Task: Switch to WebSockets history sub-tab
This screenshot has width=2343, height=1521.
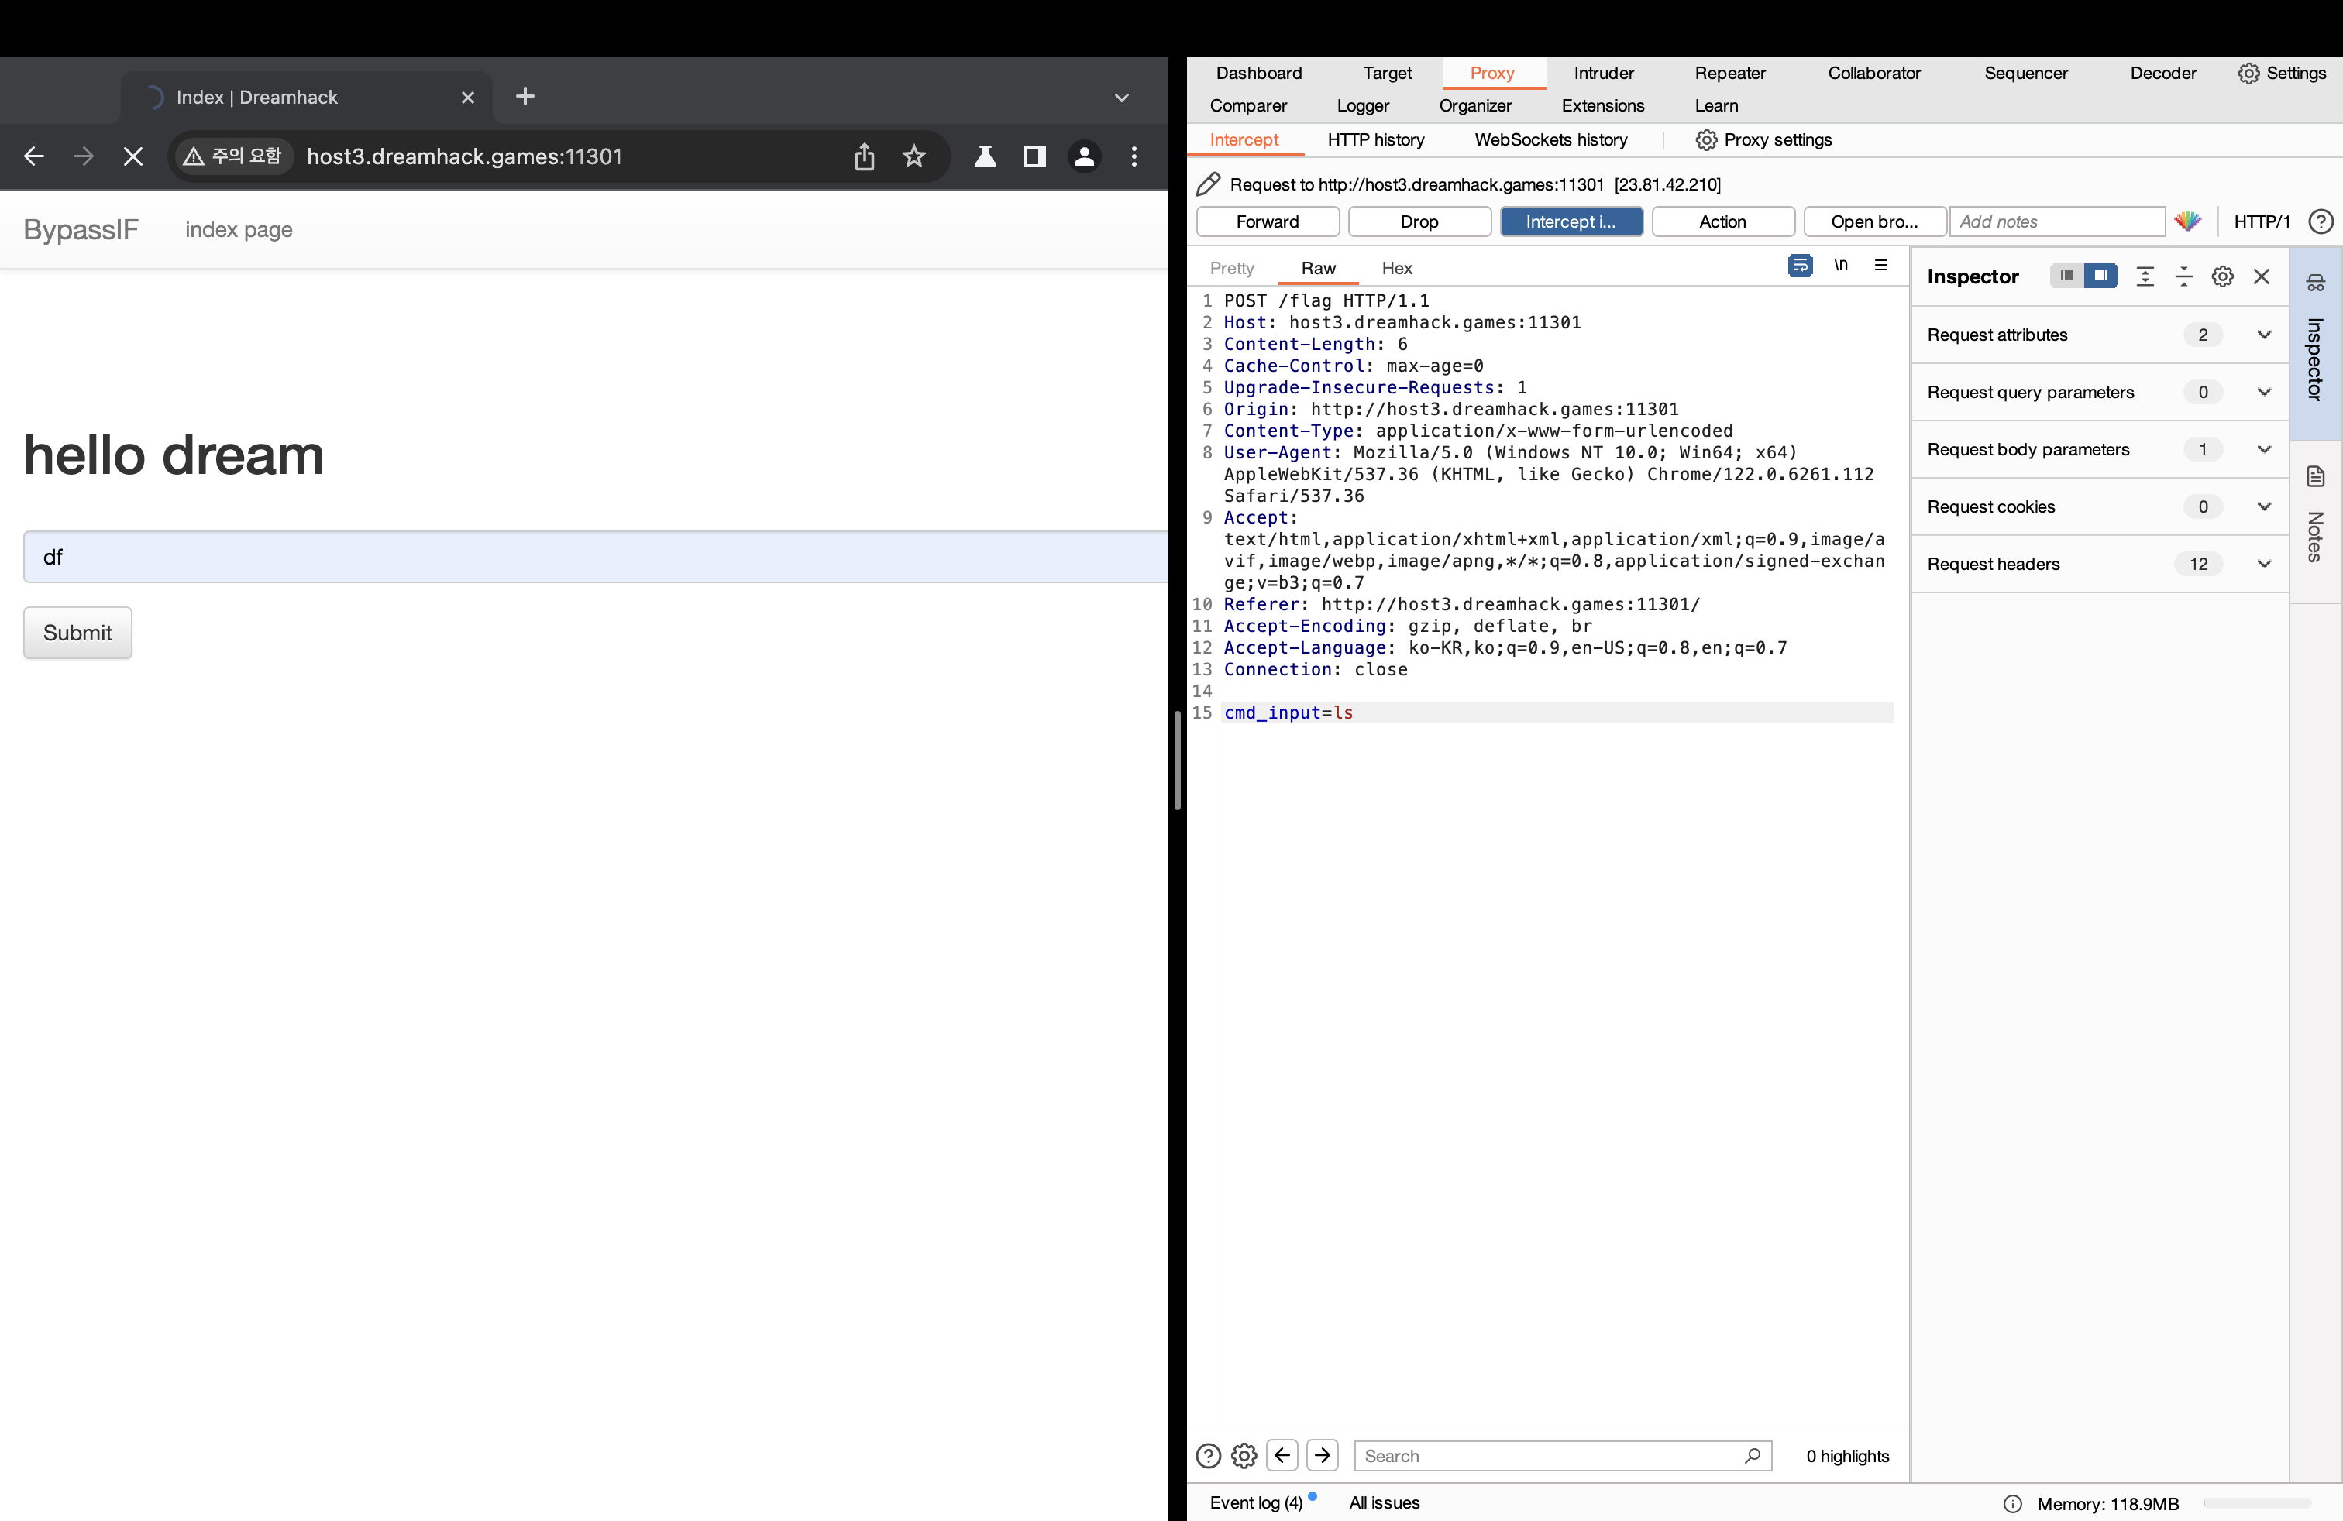Action: tap(1550, 139)
